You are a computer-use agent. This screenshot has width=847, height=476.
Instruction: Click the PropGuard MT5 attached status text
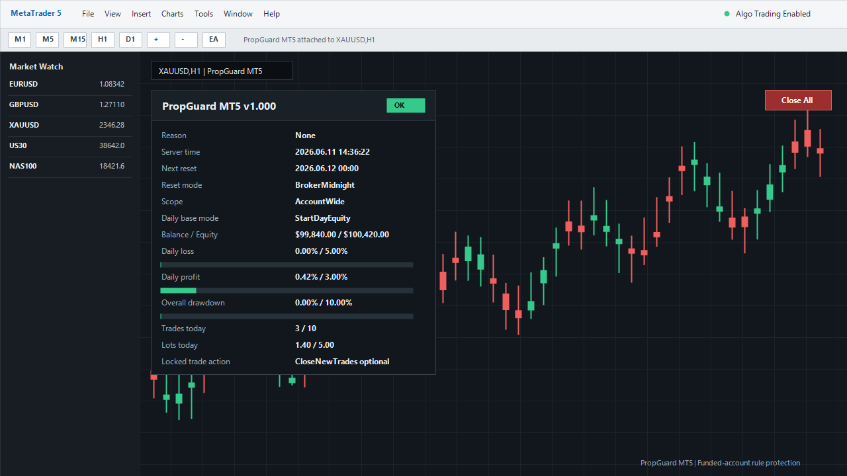click(309, 40)
